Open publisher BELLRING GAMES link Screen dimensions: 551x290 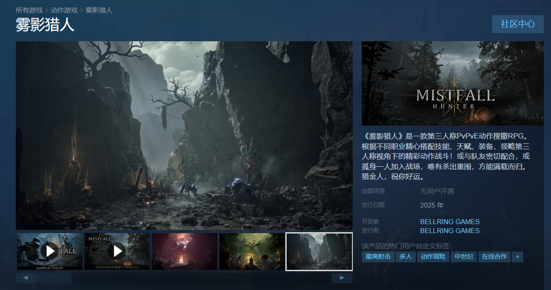pos(449,230)
